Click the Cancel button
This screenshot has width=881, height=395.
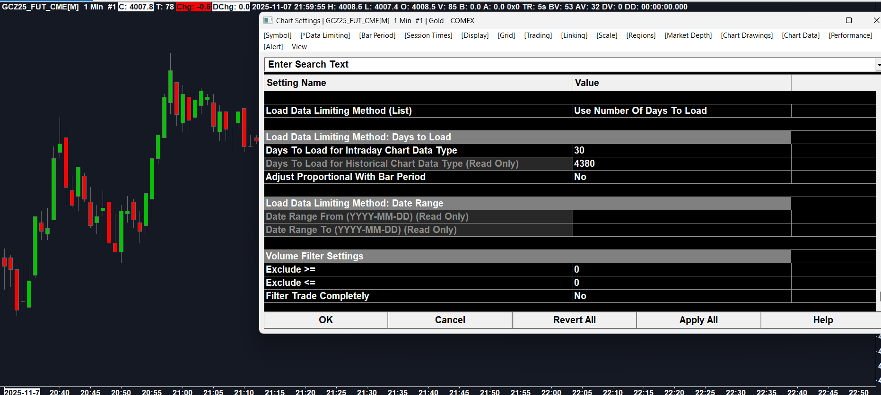[x=450, y=320]
